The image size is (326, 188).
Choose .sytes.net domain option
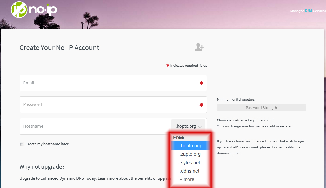pos(190,163)
